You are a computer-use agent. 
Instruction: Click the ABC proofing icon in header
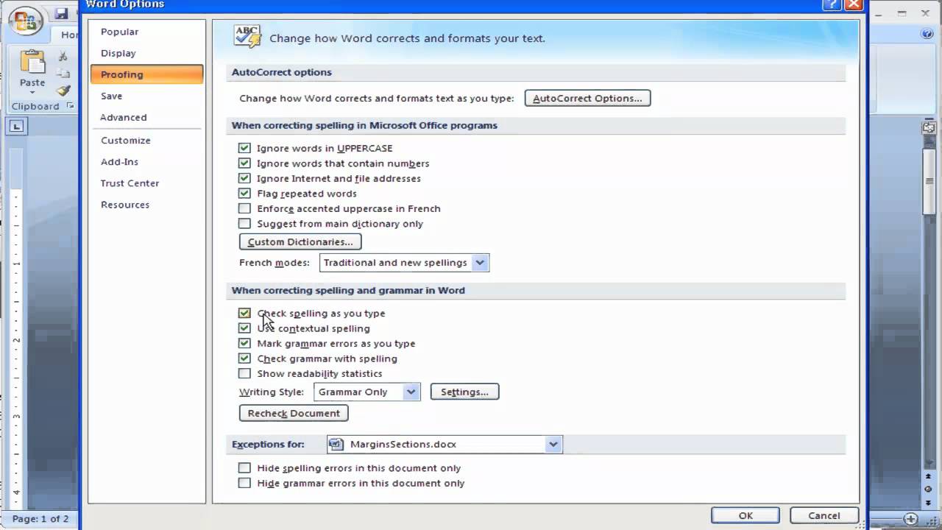247,37
